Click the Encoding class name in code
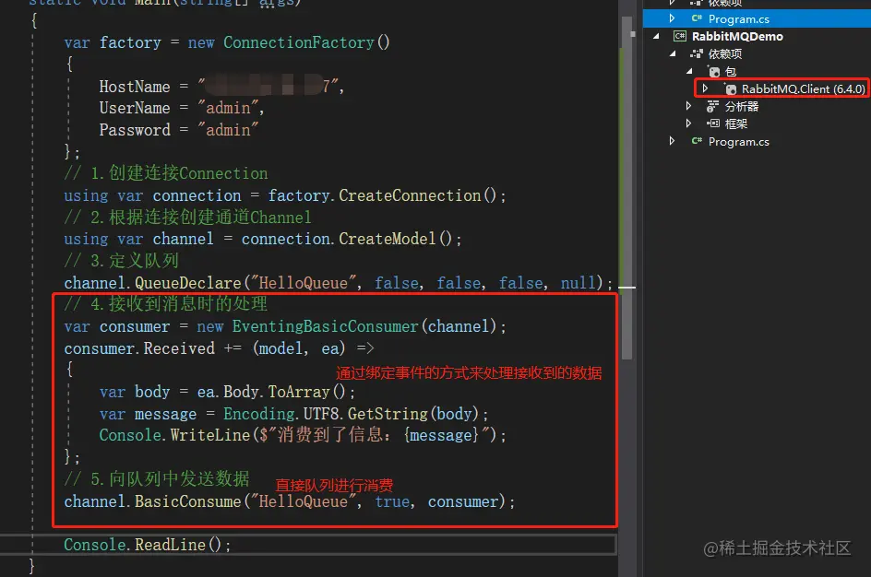871x577 pixels. tap(259, 414)
